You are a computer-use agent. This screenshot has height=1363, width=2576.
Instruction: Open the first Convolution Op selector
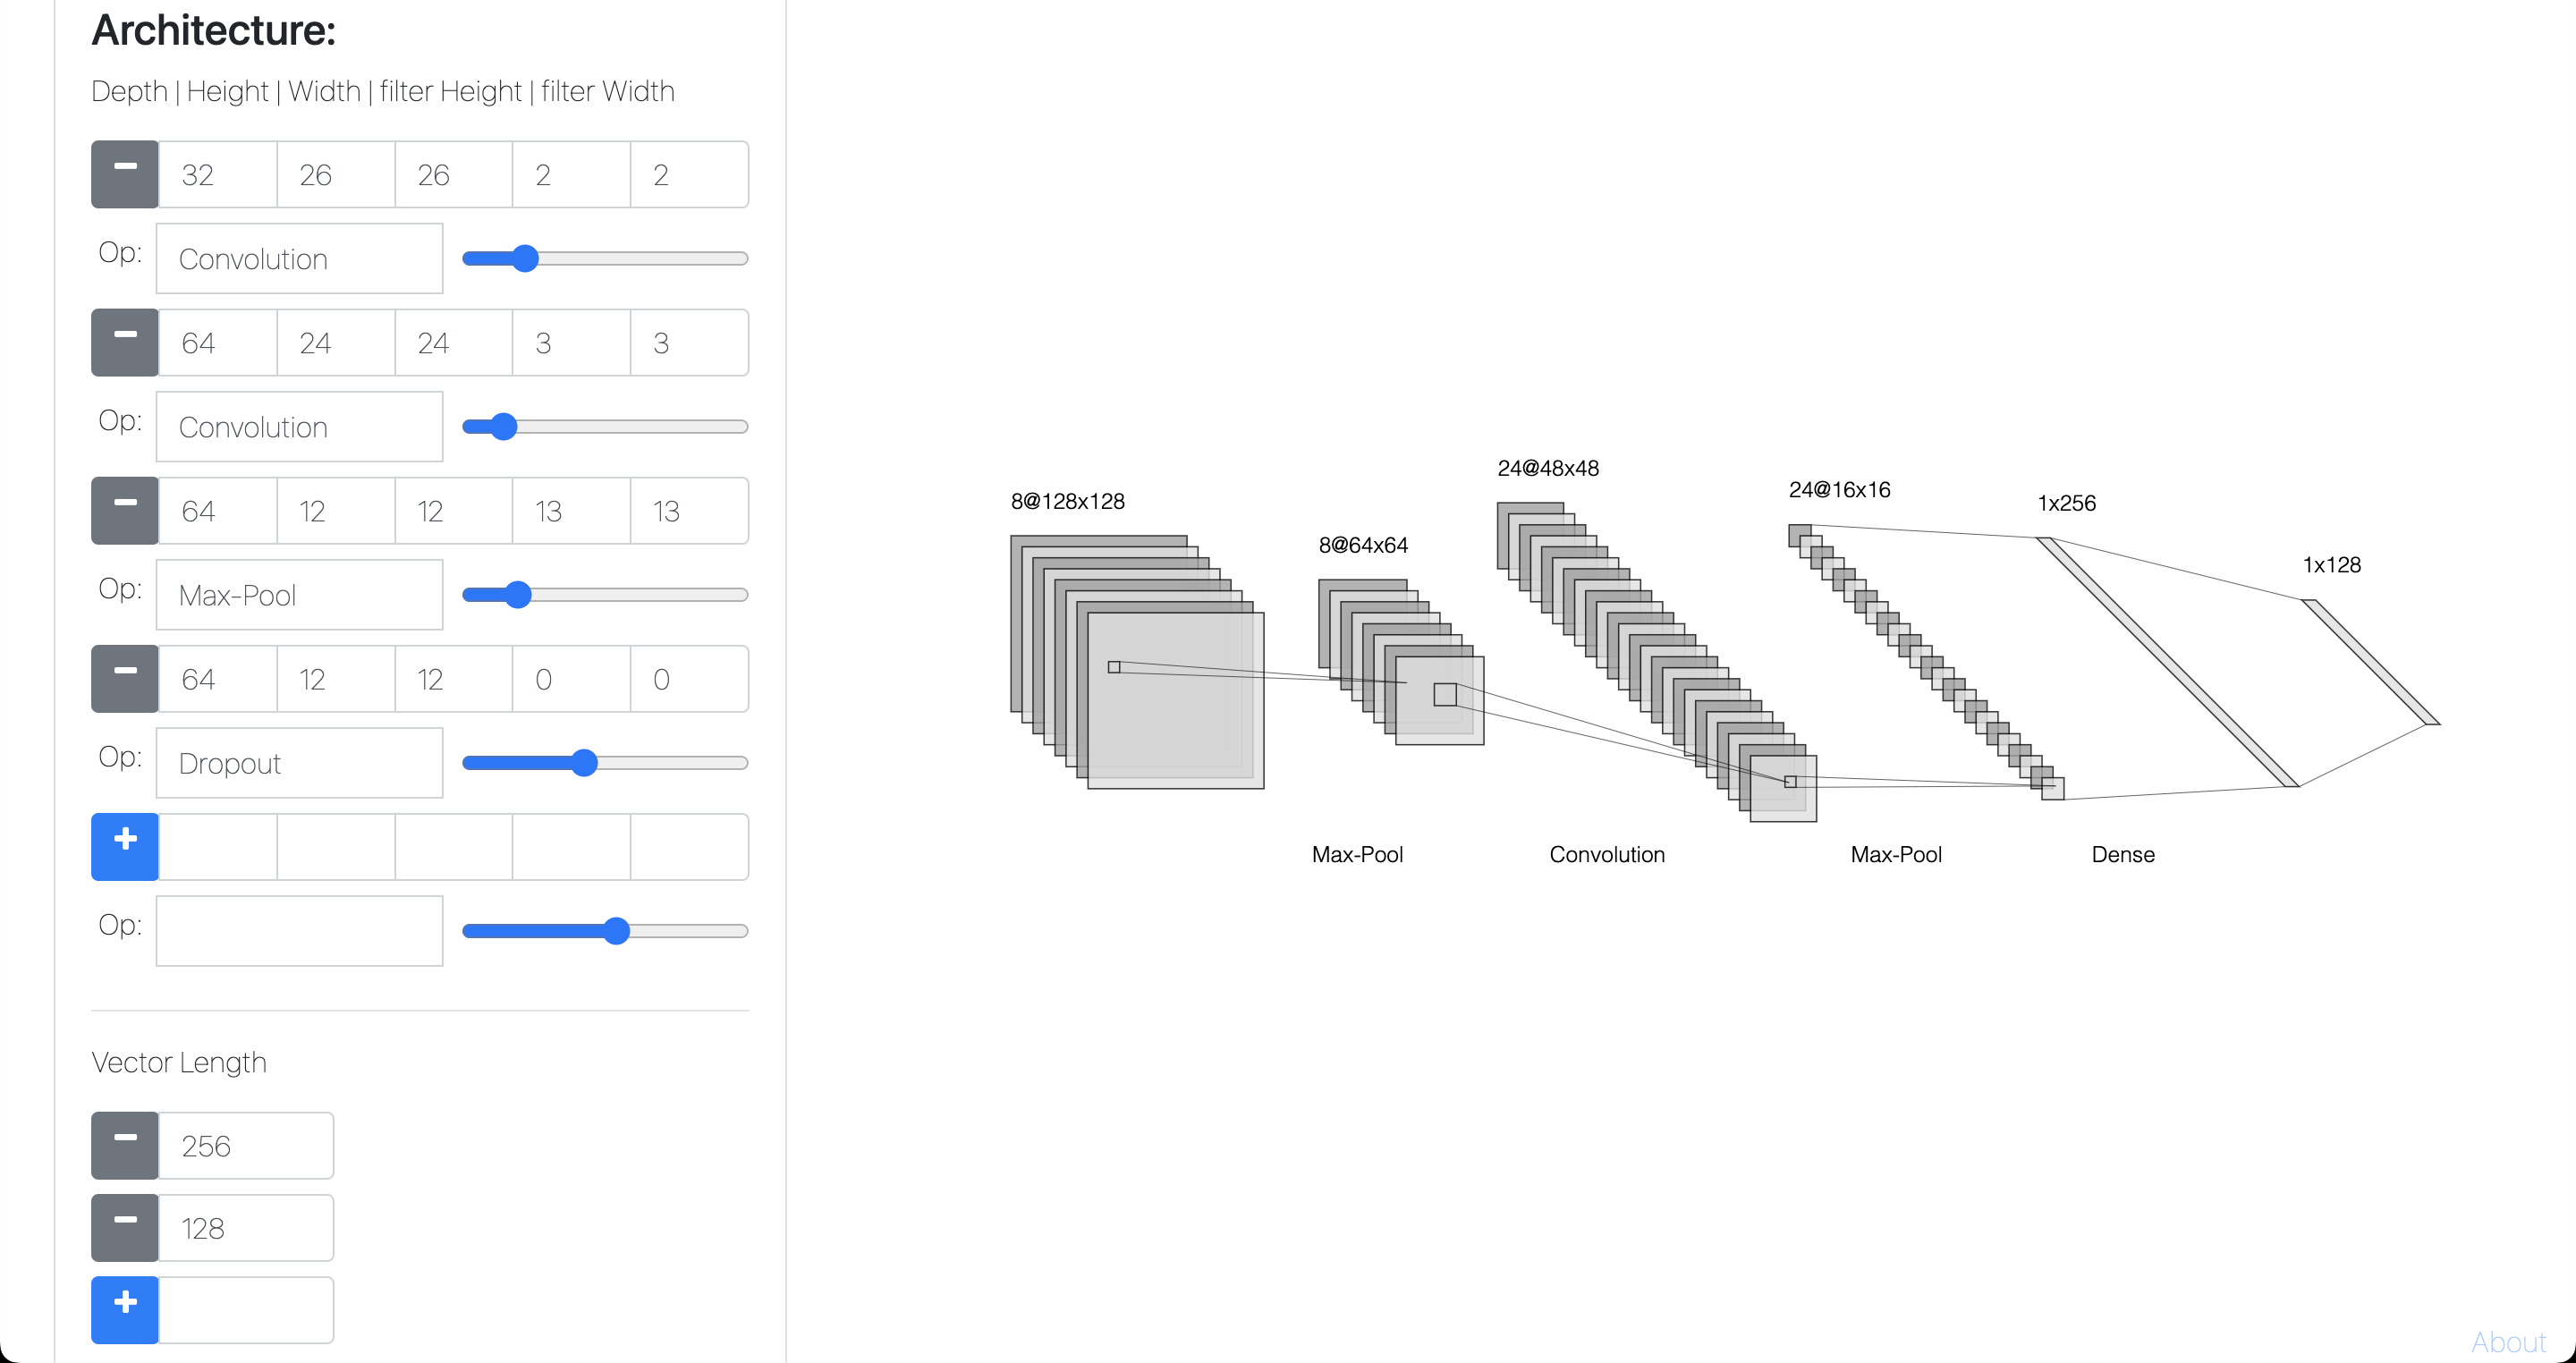click(x=299, y=258)
